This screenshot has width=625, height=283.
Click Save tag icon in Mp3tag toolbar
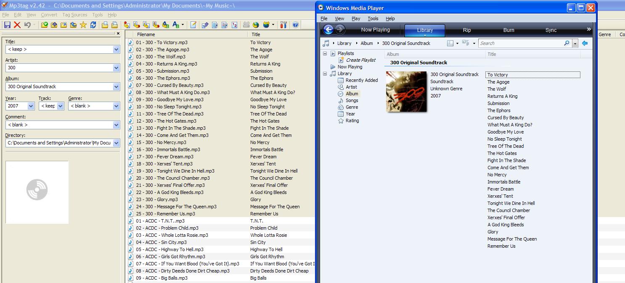(x=7, y=25)
